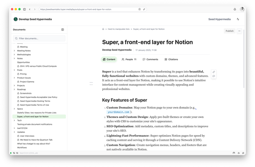Expand the Roadmap item
Image resolution: width=255 pixels, height=167 pixels.
pyautogui.click(x=14, y=90)
